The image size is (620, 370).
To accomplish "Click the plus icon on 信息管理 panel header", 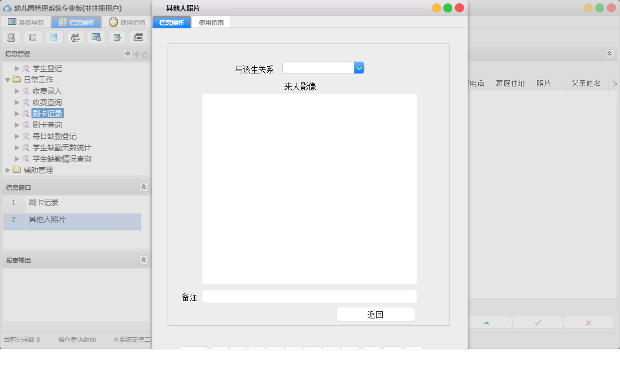I will [137, 54].
